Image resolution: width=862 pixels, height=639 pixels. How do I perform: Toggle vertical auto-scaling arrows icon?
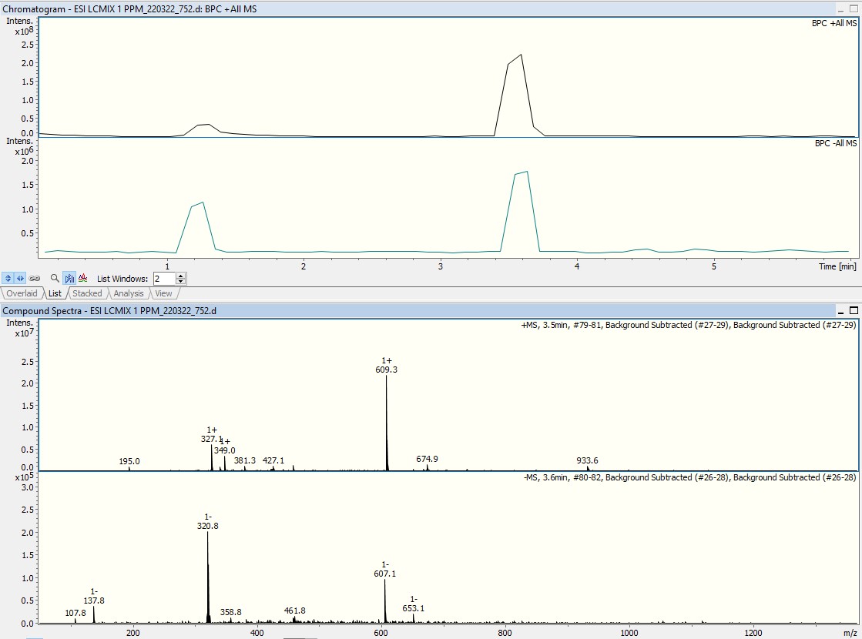click(8, 278)
